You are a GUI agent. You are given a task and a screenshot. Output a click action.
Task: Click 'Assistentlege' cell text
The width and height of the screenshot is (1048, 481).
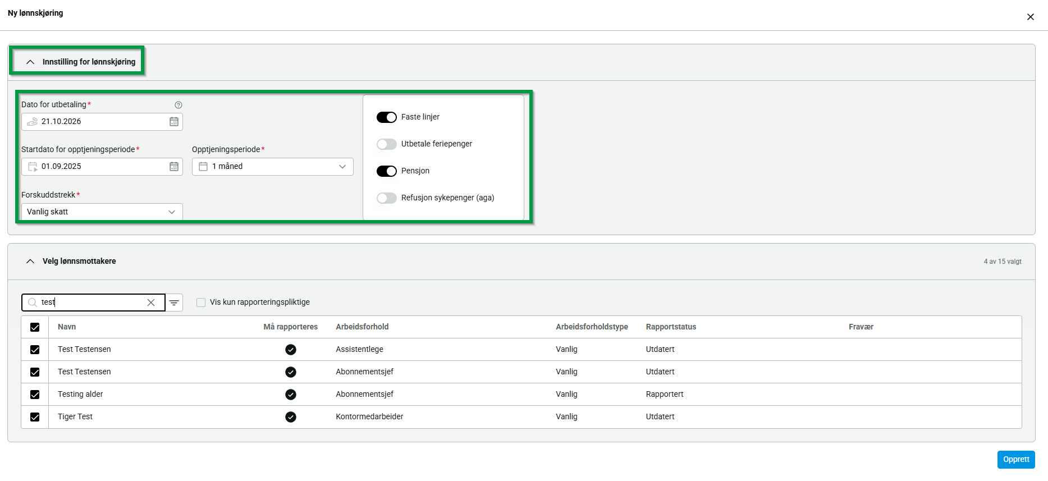(x=359, y=350)
